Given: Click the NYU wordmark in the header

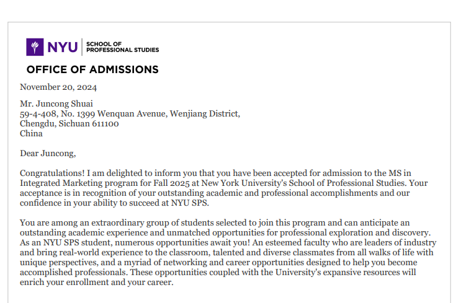Looking at the screenshot, I should click(x=62, y=47).
